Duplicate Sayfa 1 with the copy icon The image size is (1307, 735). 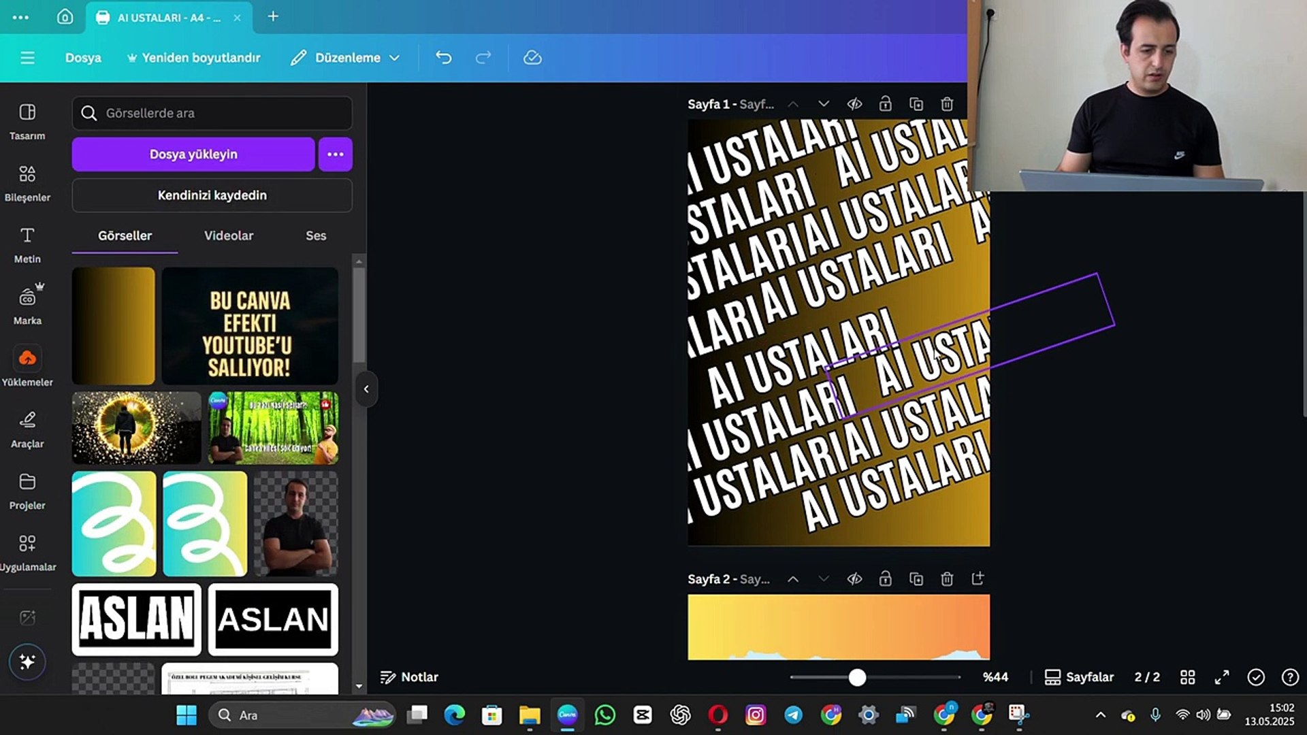(x=916, y=103)
